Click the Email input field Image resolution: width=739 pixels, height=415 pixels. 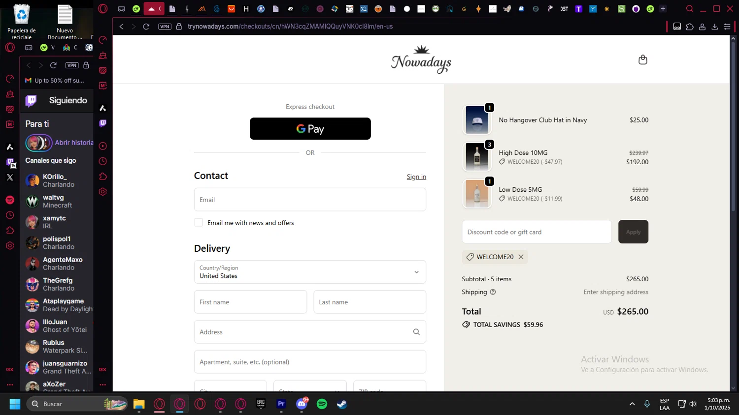point(310,200)
